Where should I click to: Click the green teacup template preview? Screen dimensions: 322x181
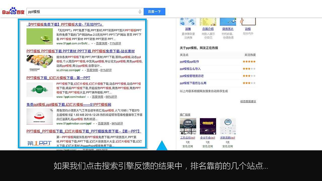(x=39, y=36)
